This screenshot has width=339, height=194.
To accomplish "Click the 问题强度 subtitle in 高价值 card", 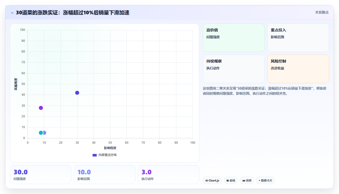I will pos(213,37).
